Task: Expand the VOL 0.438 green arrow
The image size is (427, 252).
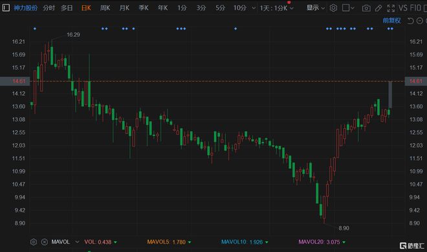Action: click(x=115, y=242)
